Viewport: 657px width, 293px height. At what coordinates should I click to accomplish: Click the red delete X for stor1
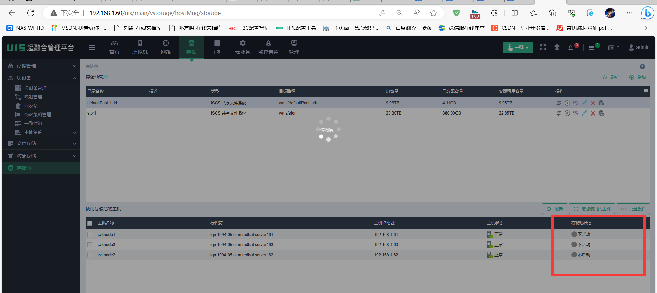593,113
